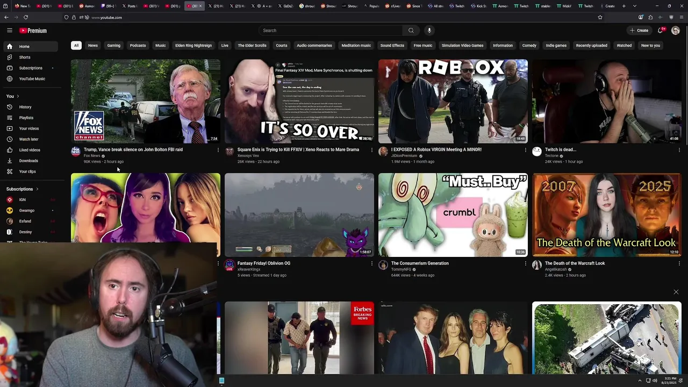Open the Create button menu

click(x=639, y=31)
